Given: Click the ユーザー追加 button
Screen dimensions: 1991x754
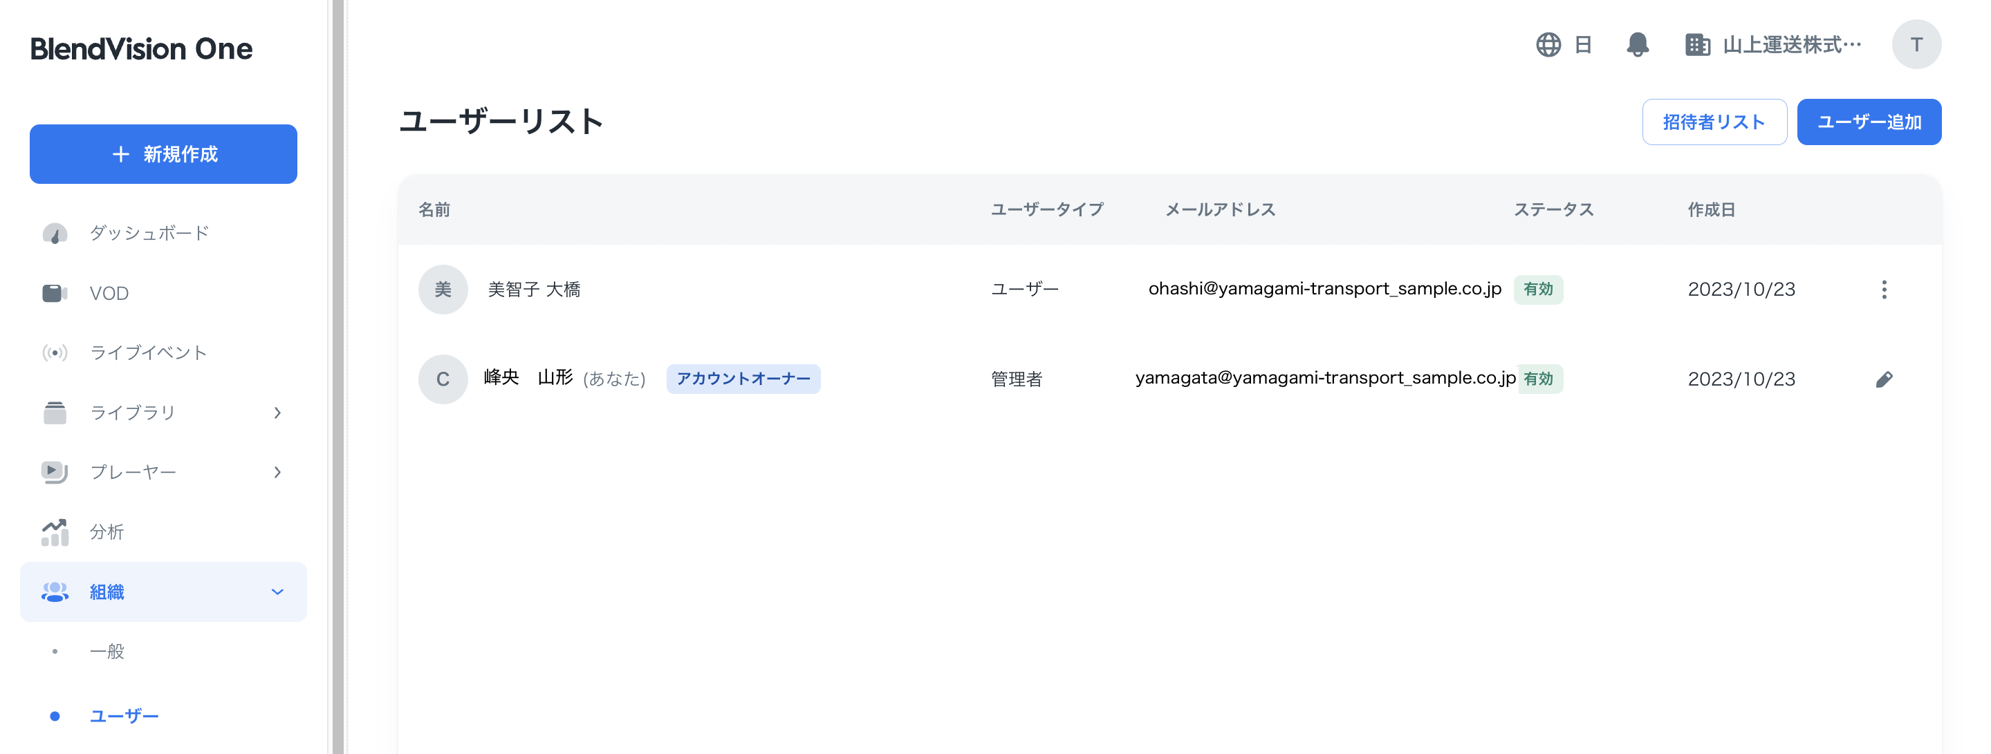Looking at the screenshot, I should pos(1869,121).
